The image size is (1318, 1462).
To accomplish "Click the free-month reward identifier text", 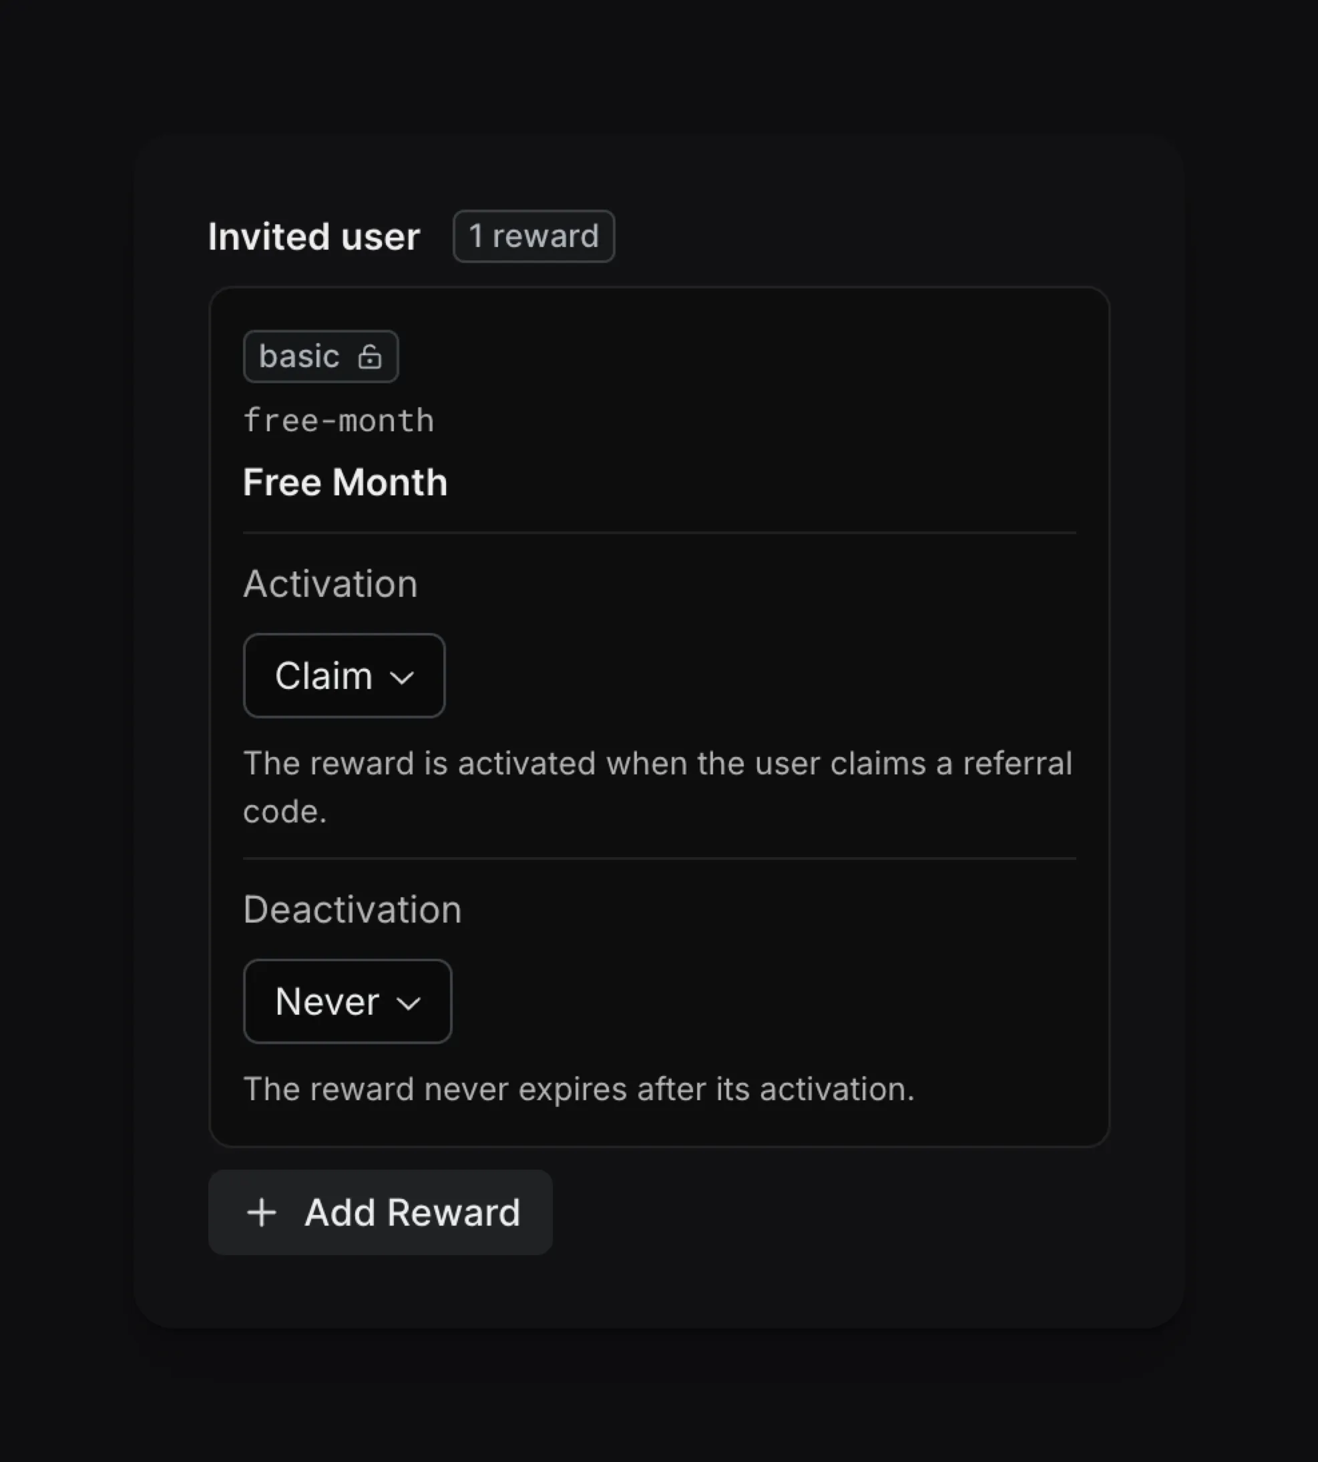I will click(339, 421).
